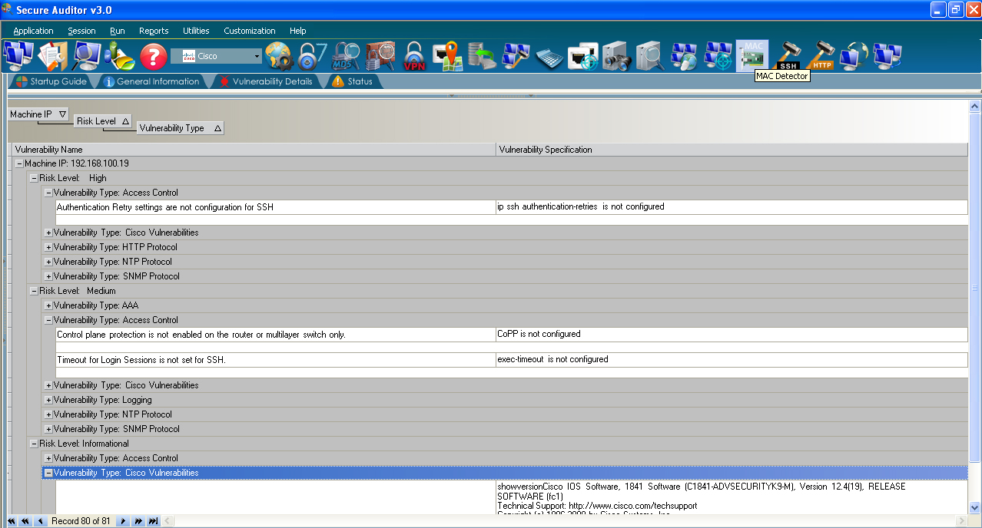Launch the MD5 magnifier tool
The height and width of the screenshot is (528, 982).
pyautogui.click(x=346, y=56)
